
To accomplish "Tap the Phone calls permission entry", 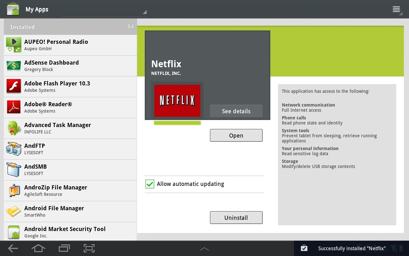I will click(x=312, y=120).
